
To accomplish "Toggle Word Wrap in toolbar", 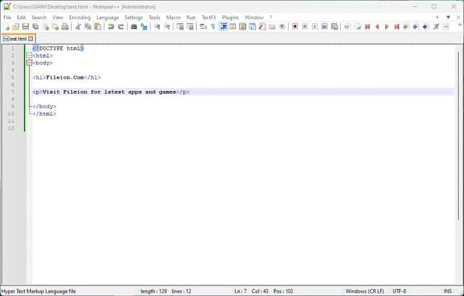I will (x=203, y=27).
